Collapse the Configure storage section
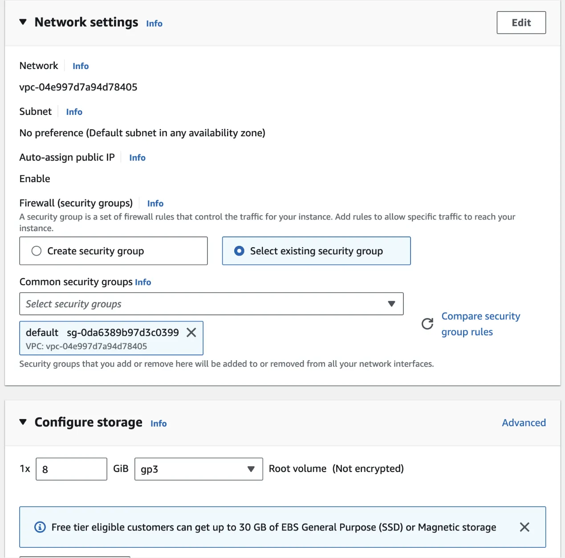This screenshot has width=565, height=558. pos(23,422)
